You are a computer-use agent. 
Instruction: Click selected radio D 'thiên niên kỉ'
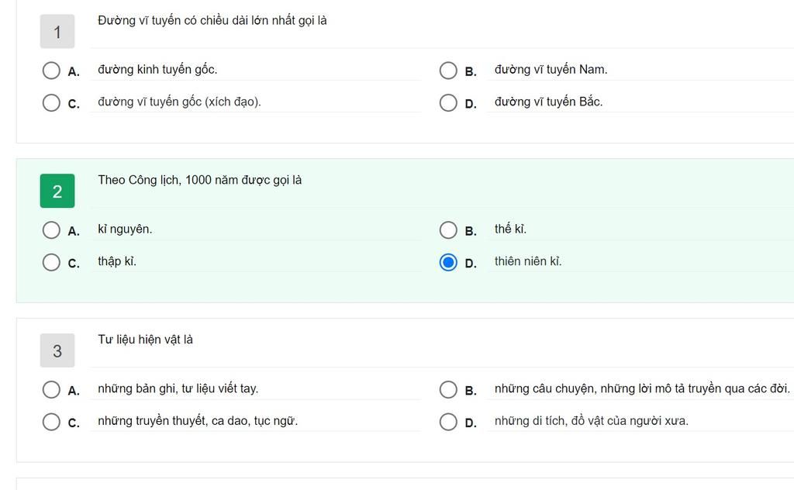click(448, 262)
